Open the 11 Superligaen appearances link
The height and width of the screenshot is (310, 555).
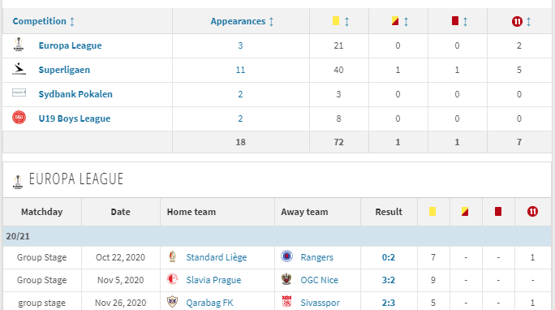tap(240, 70)
